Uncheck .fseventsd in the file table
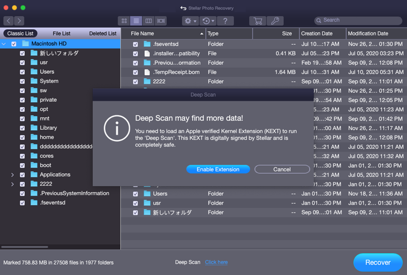The width and height of the screenshot is (407, 275). coord(136,44)
